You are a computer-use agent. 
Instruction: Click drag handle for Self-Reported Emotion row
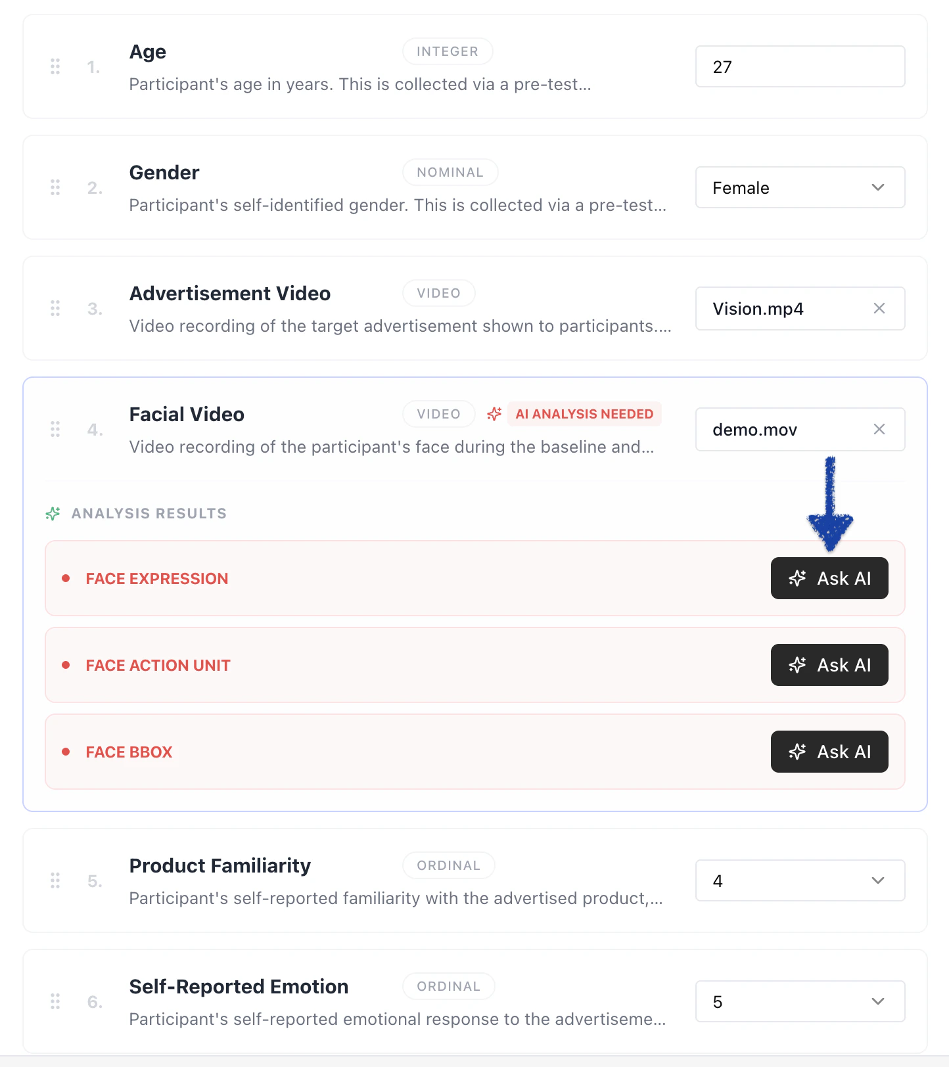[55, 1001]
